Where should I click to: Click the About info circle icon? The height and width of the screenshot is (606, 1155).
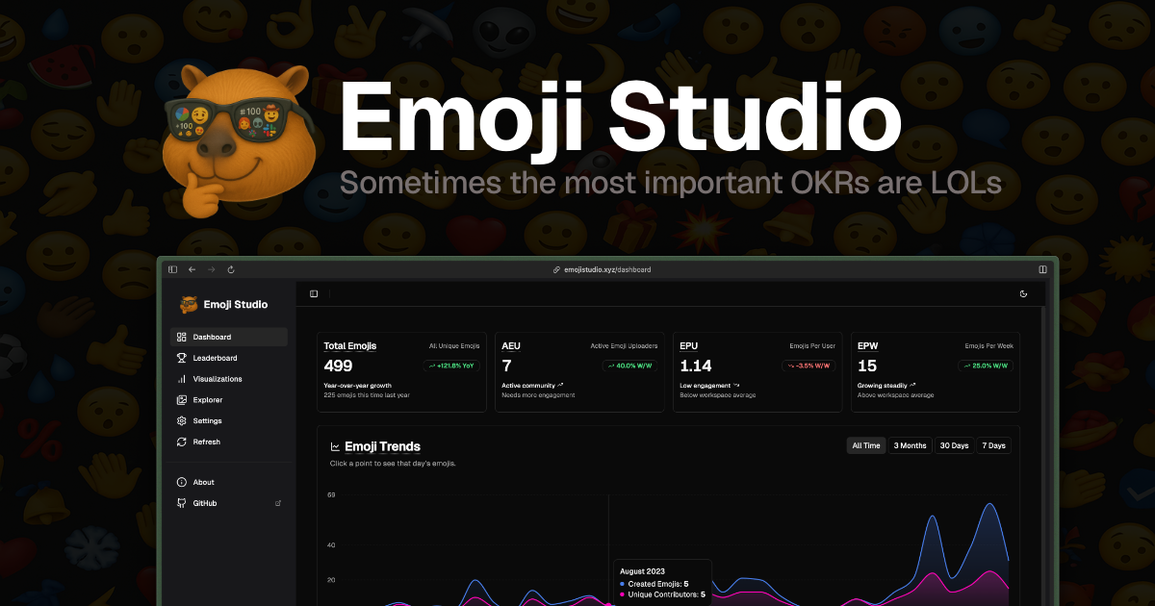[182, 482]
